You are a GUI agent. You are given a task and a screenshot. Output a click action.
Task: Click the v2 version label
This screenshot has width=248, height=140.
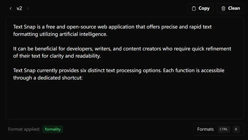tap(19, 8)
